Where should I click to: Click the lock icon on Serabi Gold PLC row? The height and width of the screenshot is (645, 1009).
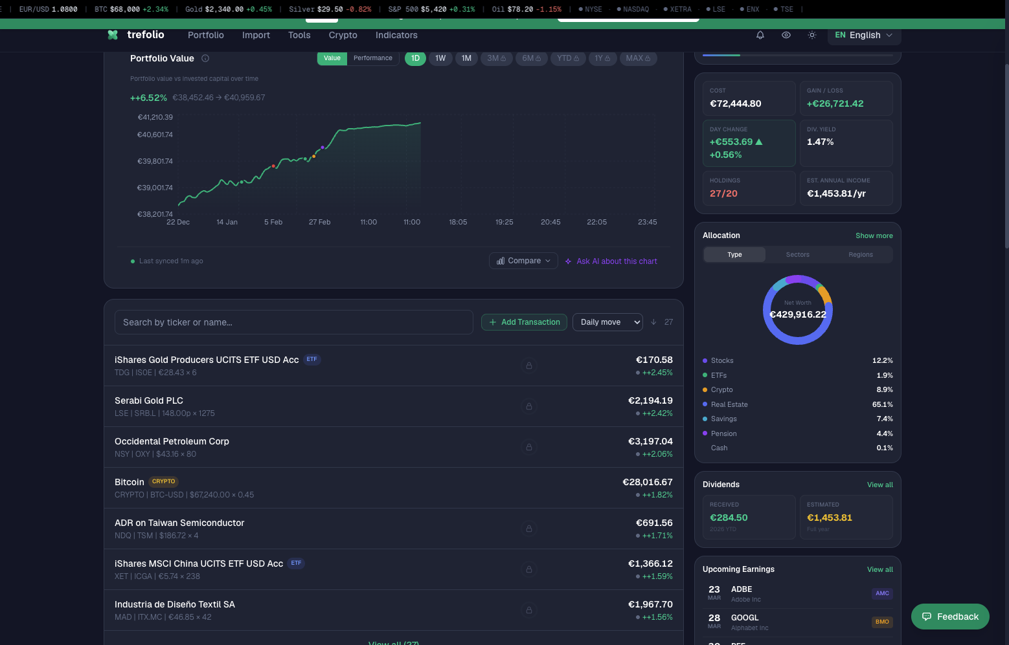coord(529,406)
